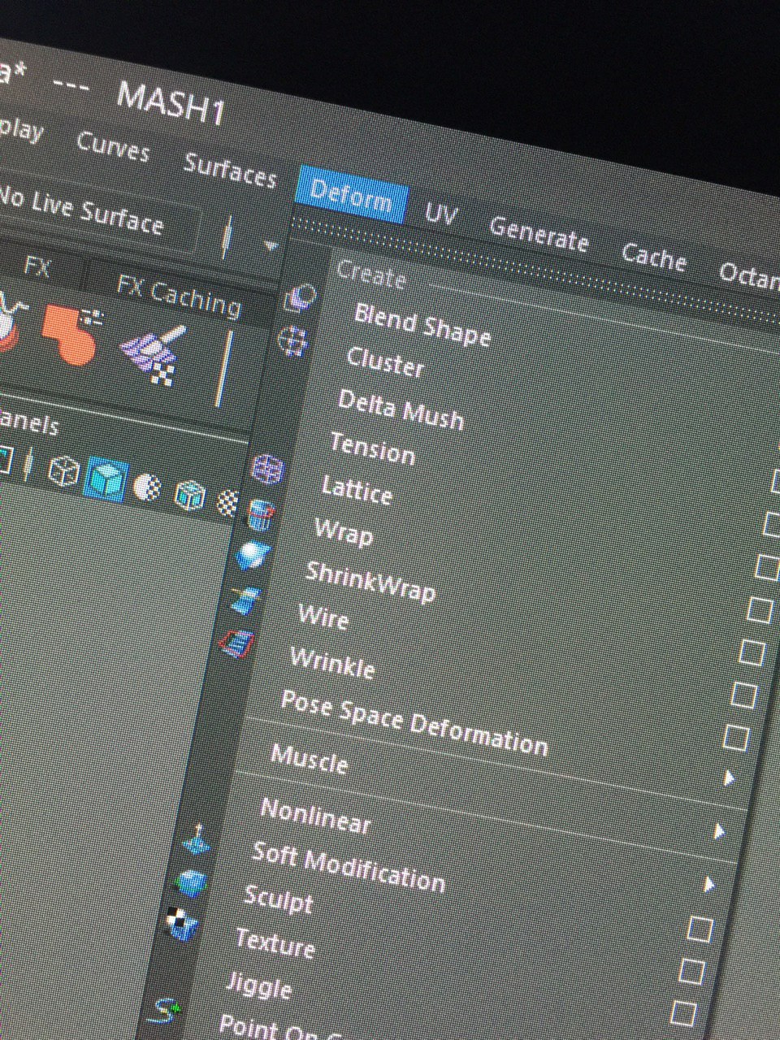Image resolution: width=780 pixels, height=1040 pixels.
Task: Enable wireframe display in panel toolbar
Action: click(63, 470)
